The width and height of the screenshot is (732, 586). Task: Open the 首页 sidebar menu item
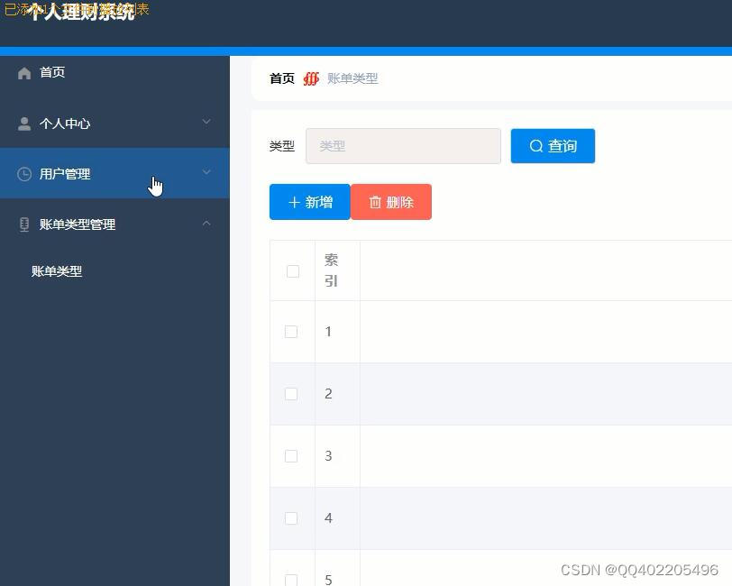click(51, 72)
